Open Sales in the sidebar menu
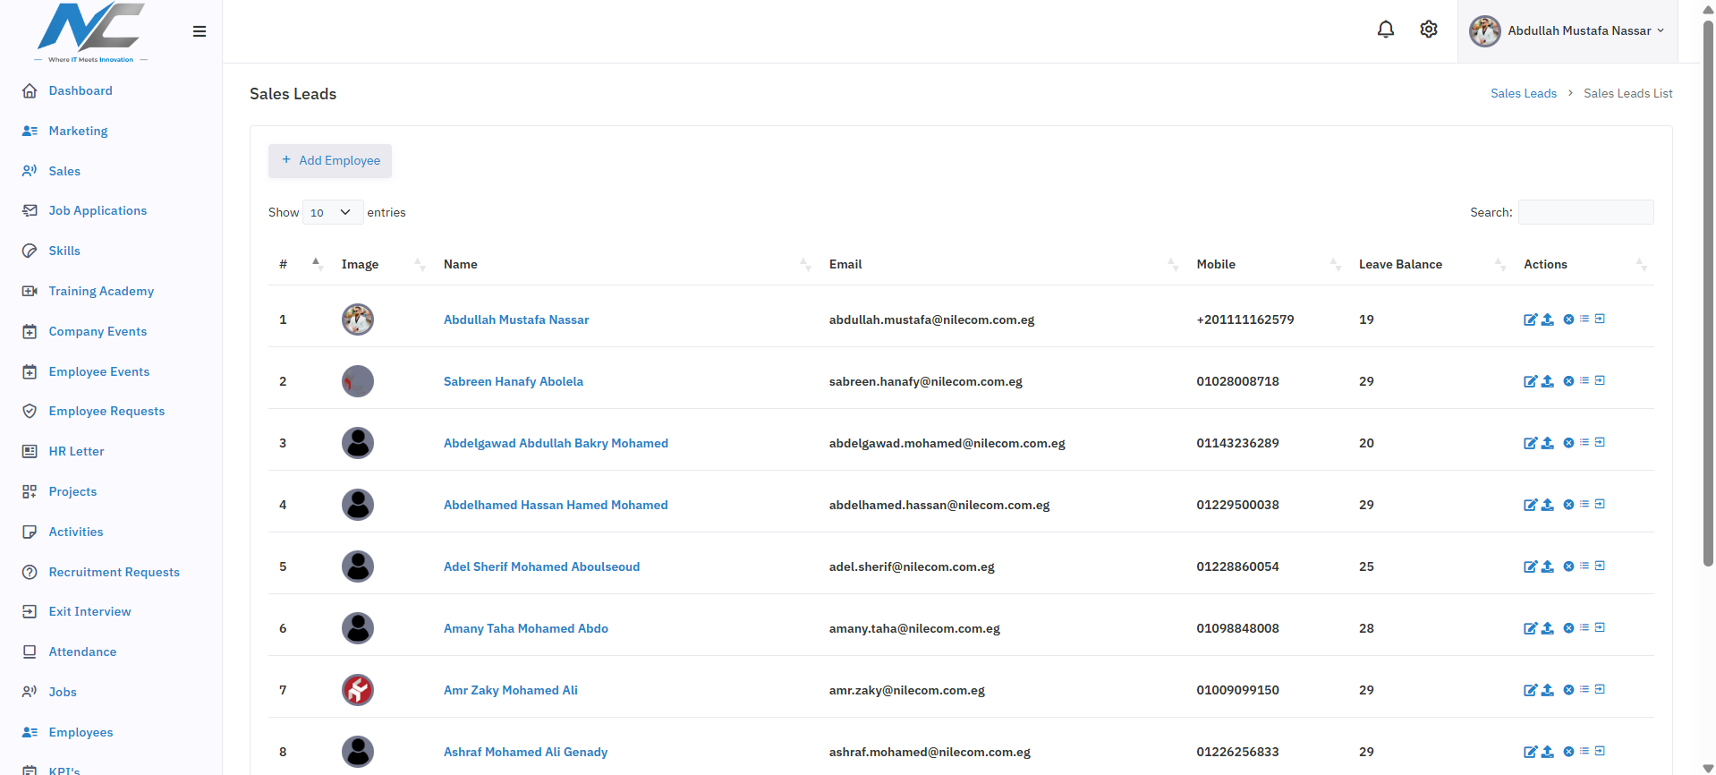The height and width of the screenshot is (775, 1716). tap(64, 171)
